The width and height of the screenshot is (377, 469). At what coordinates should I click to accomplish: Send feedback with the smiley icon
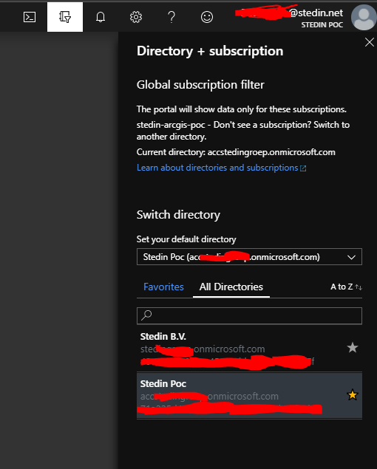click(x=207, y=17)
